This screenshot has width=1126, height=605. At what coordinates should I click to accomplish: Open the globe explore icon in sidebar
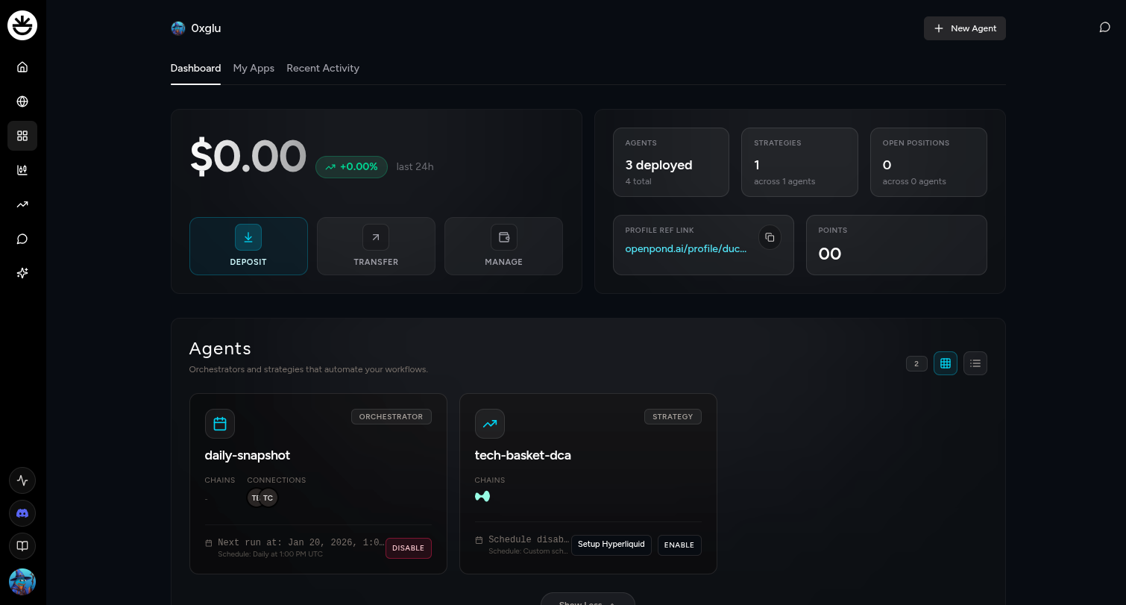click(22, 101)
